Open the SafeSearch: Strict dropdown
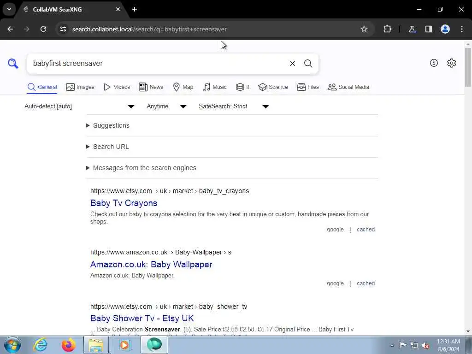The width and height of the screenshot is (472, 354). tap(234, 106)
